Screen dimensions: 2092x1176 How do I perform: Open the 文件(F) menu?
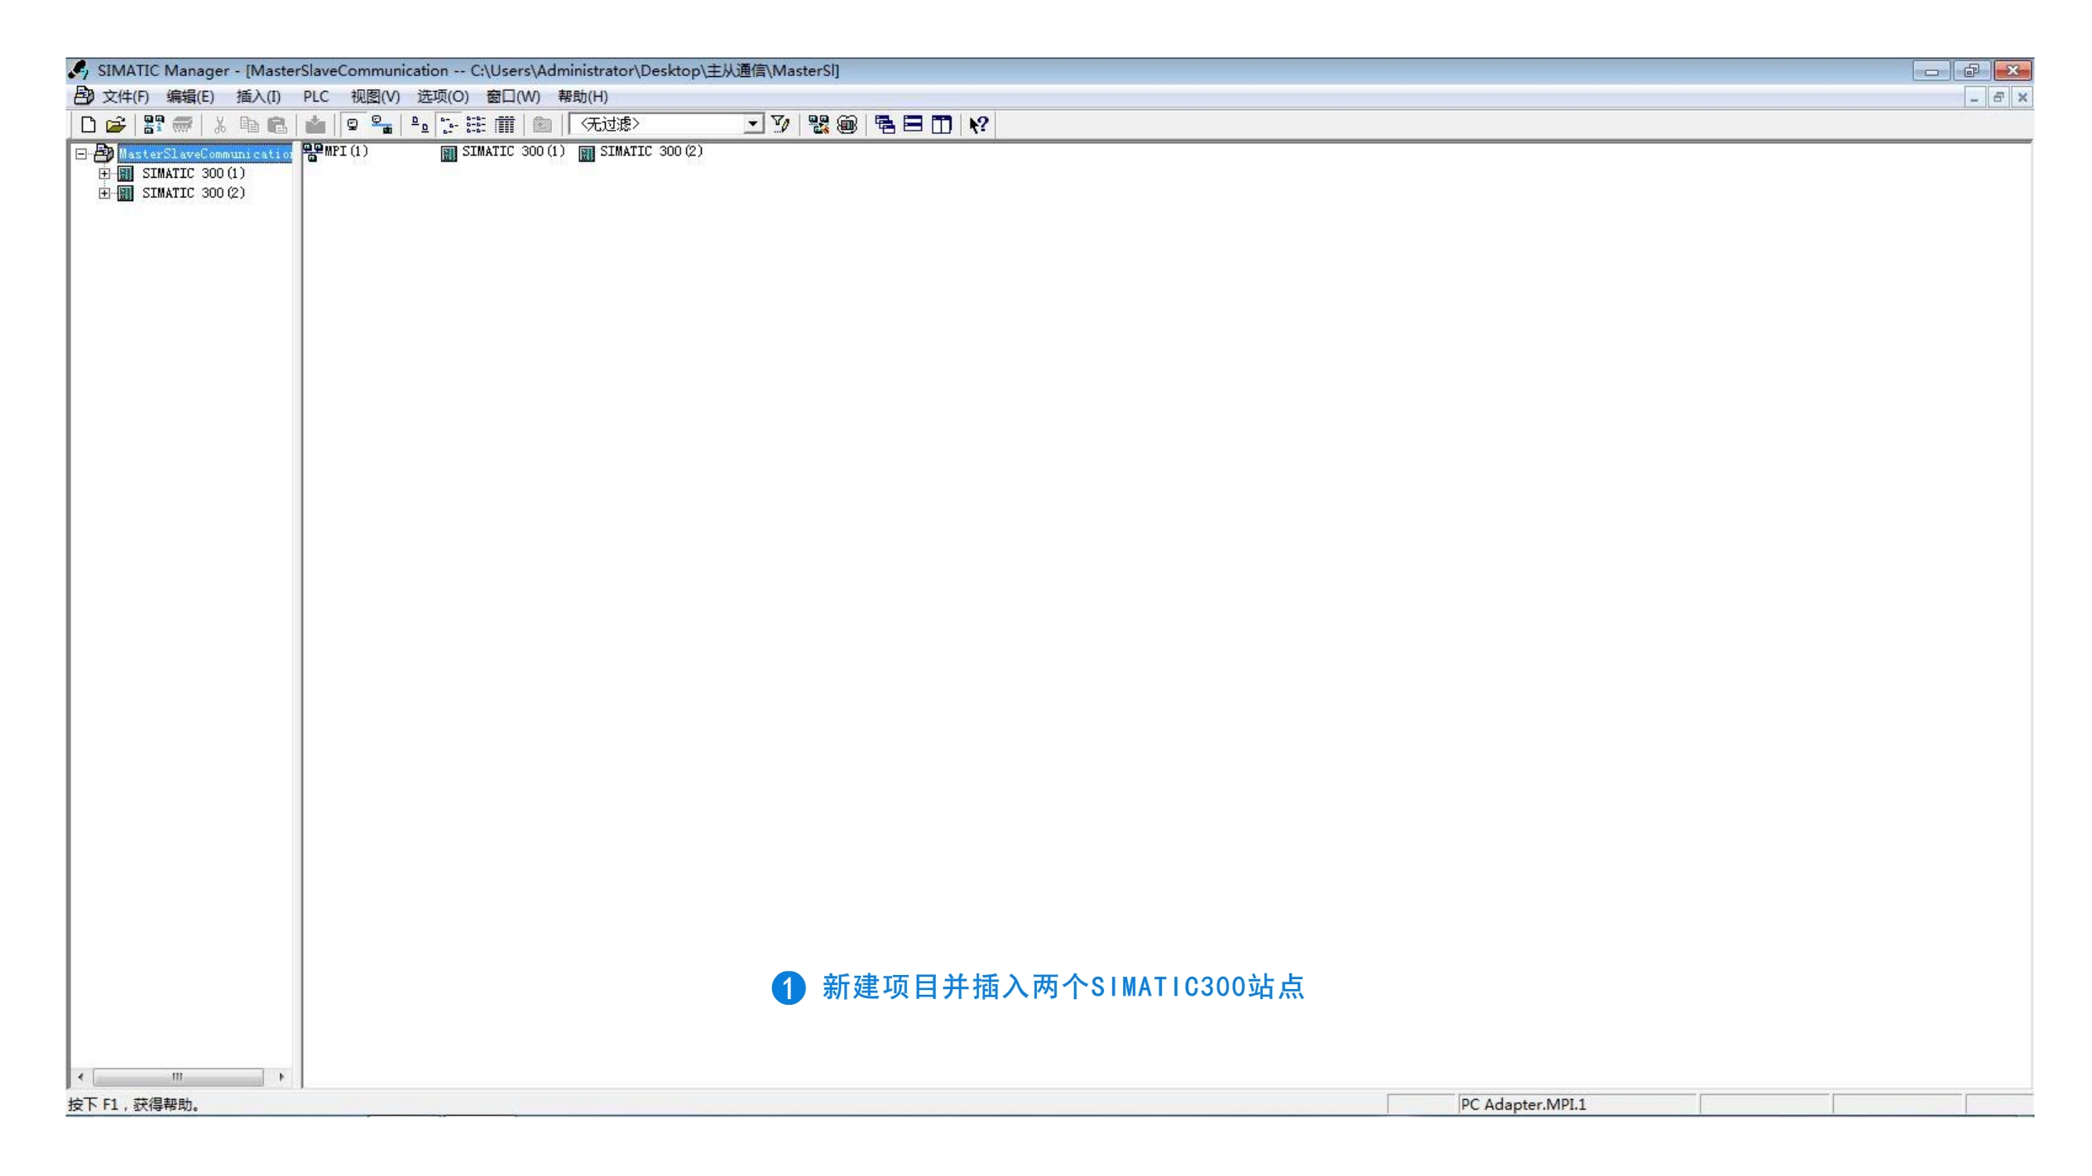point(126,97)
